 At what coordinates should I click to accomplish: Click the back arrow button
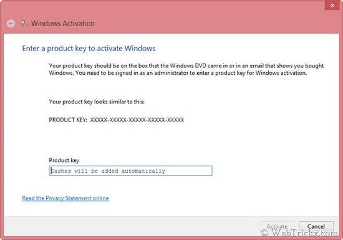coord(11,24)
